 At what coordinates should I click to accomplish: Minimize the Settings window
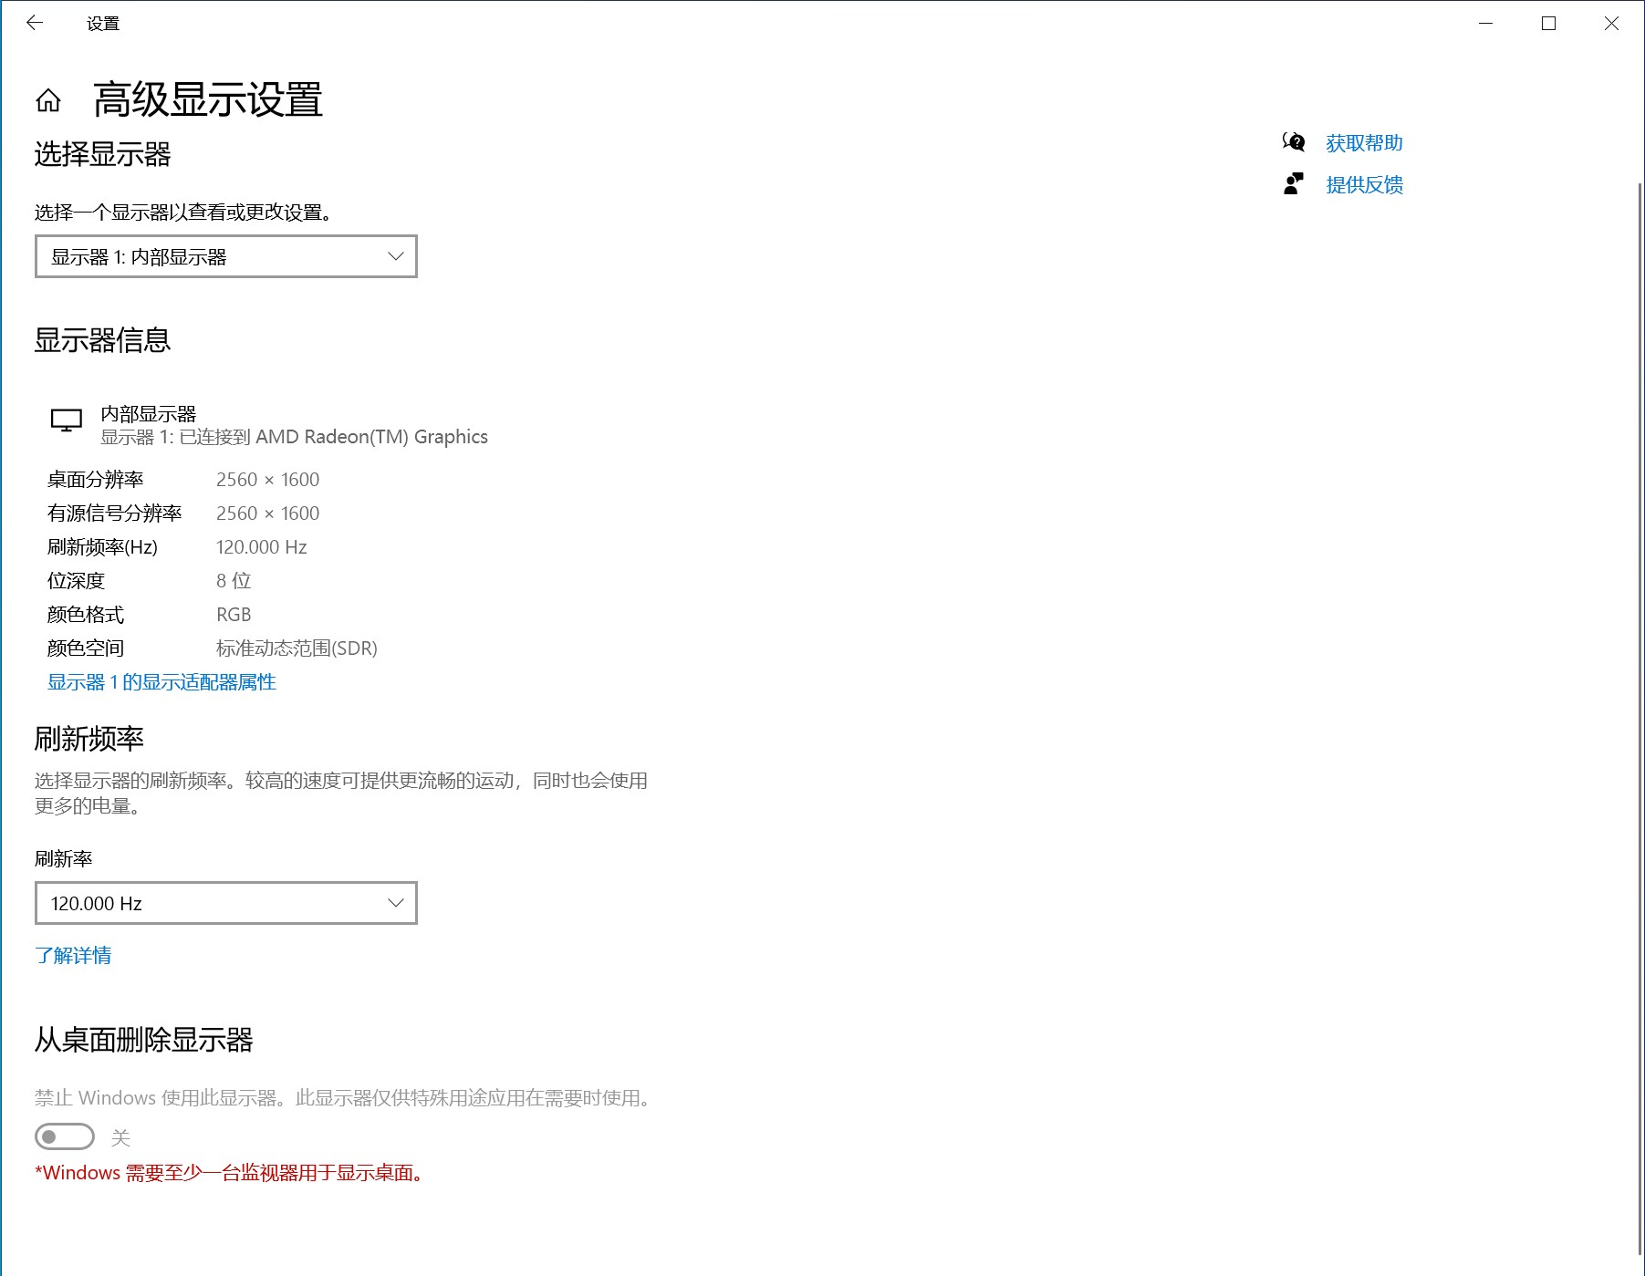pos(1485,23)
